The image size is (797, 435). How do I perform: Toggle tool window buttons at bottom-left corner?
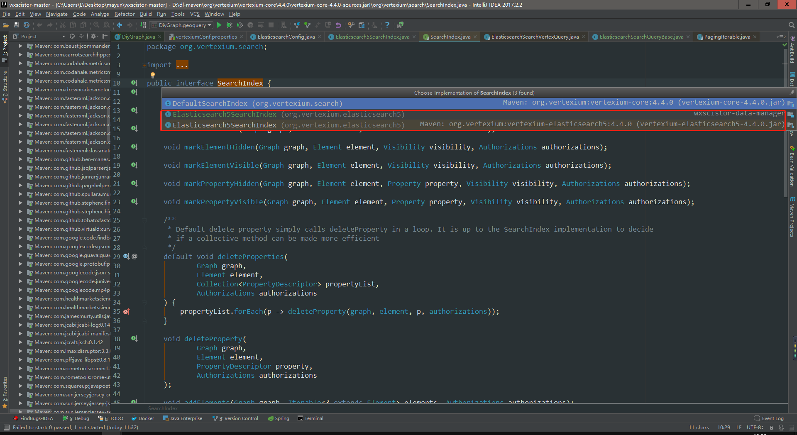point(6,428)
